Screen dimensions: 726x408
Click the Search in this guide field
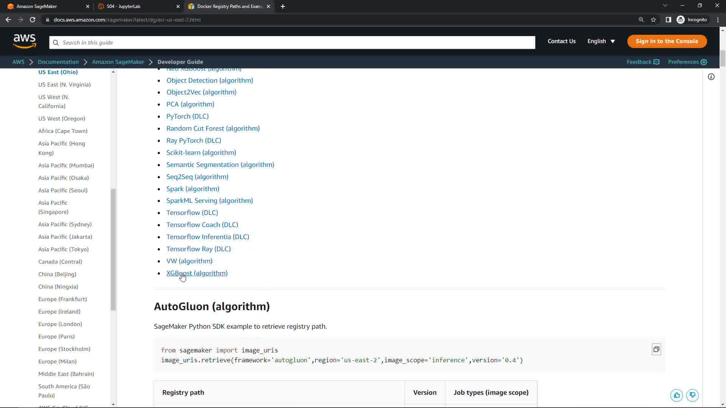click(x=292, y=43)
